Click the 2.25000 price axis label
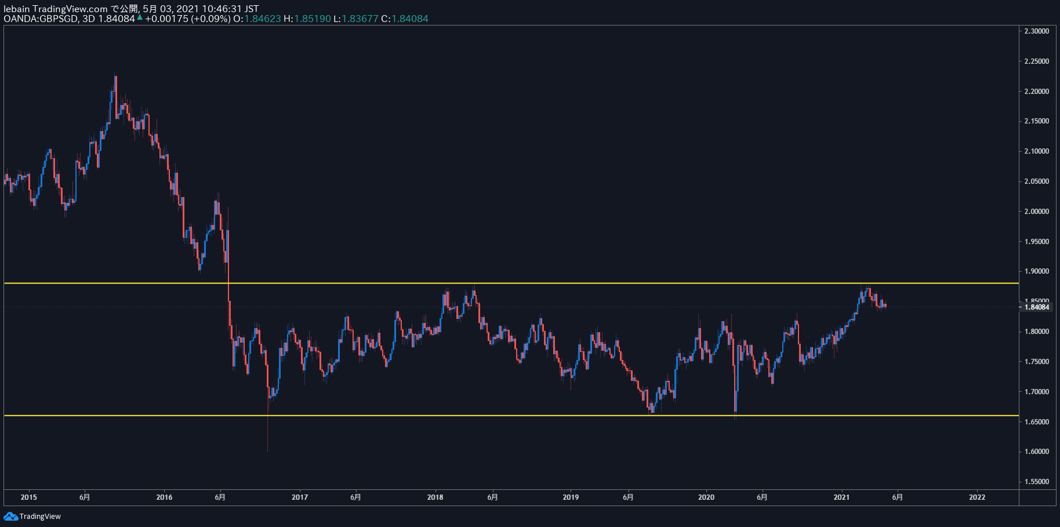 (1036, 61)
